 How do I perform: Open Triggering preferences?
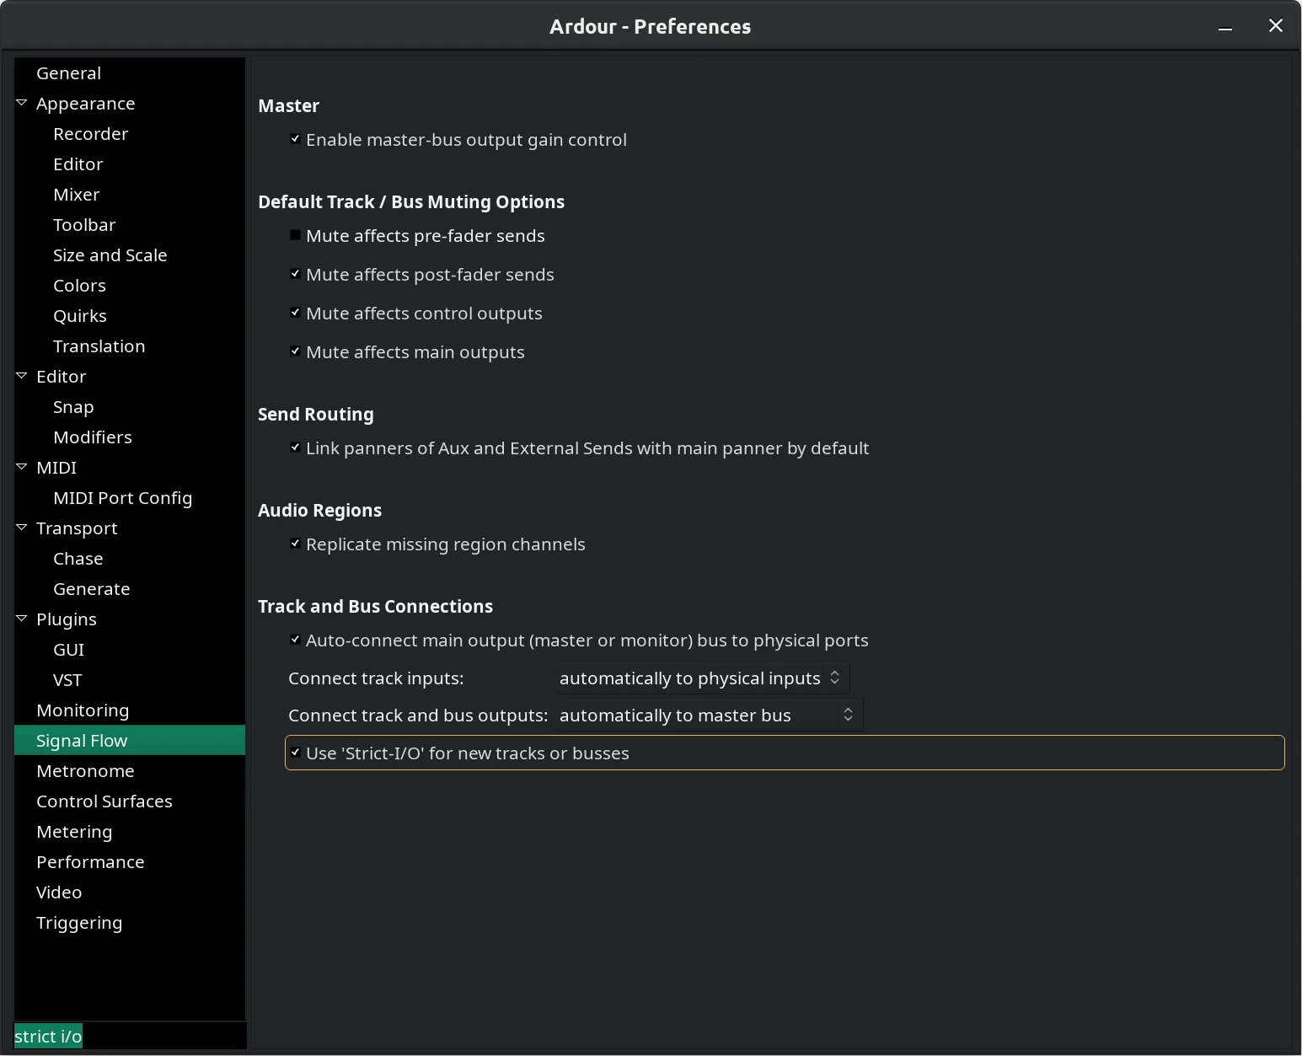[x=79, y=923]
